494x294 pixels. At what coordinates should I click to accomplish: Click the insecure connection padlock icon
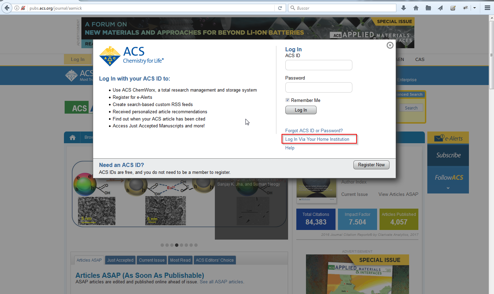tap(23, 8)
